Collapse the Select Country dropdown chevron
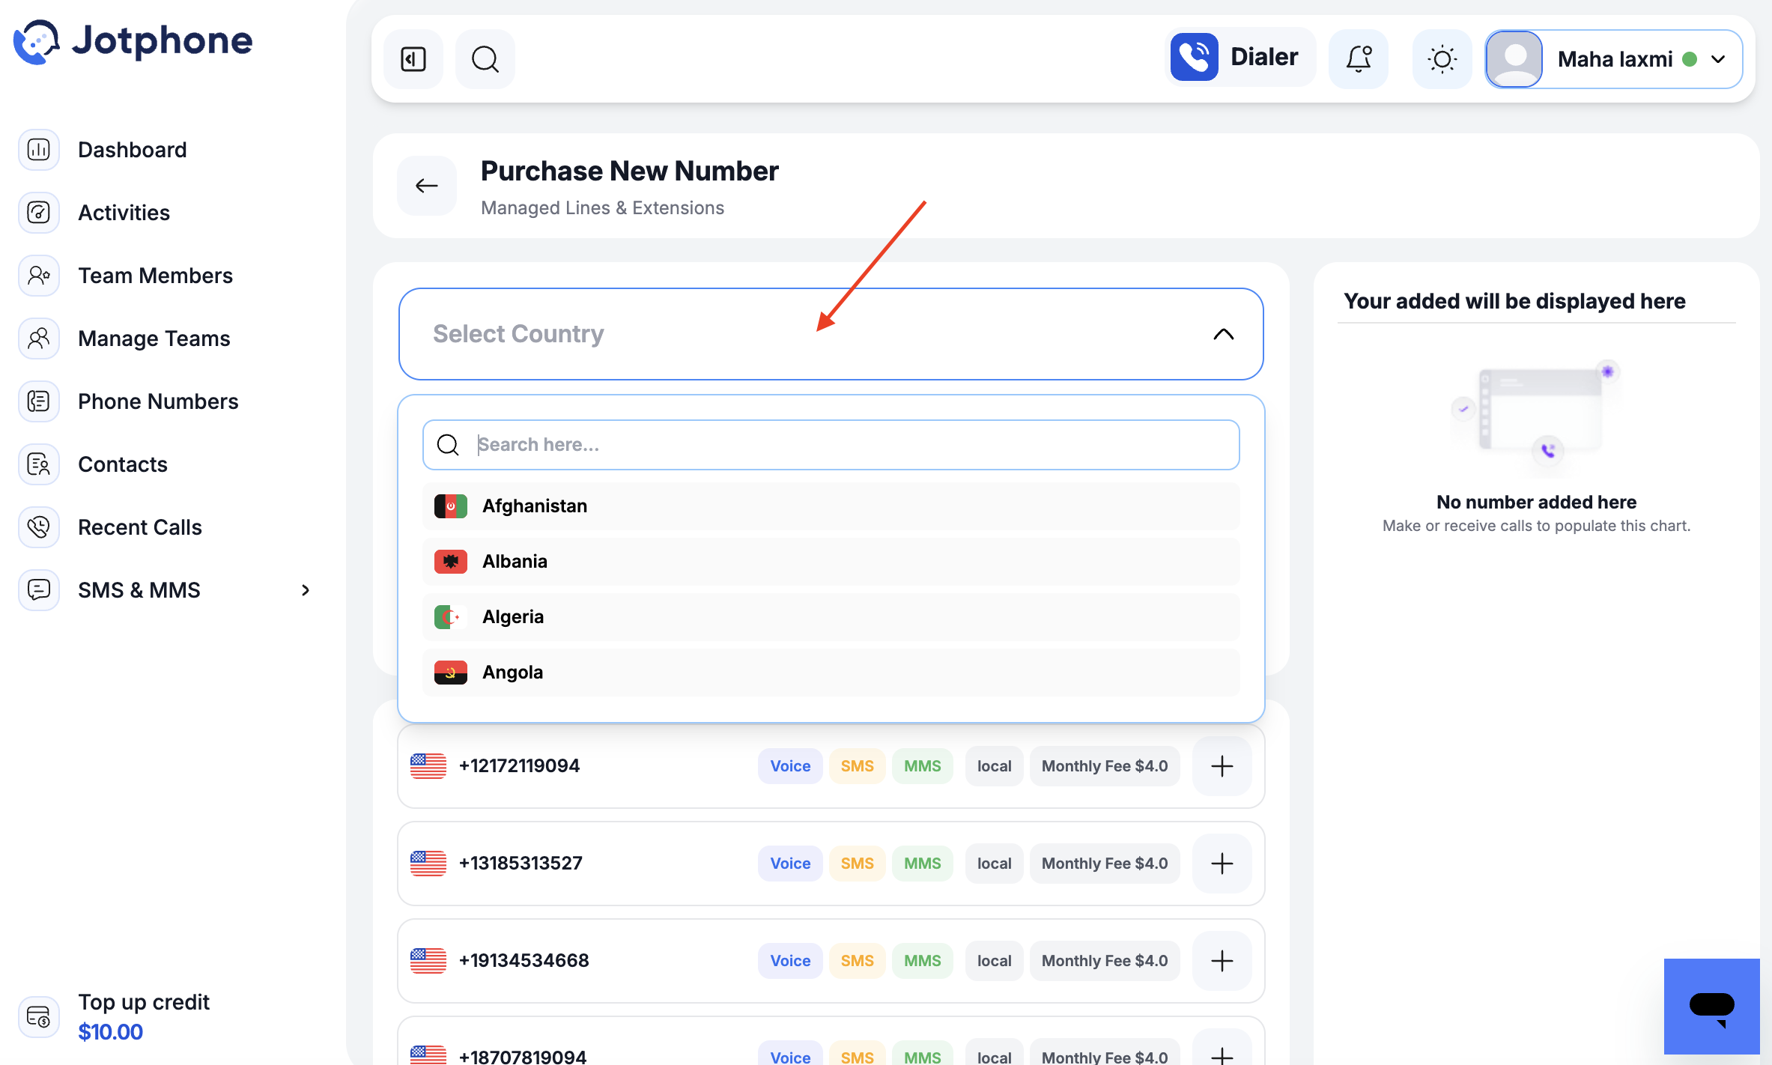This screenshot has height=1065, width=1772. (1223, 334)
